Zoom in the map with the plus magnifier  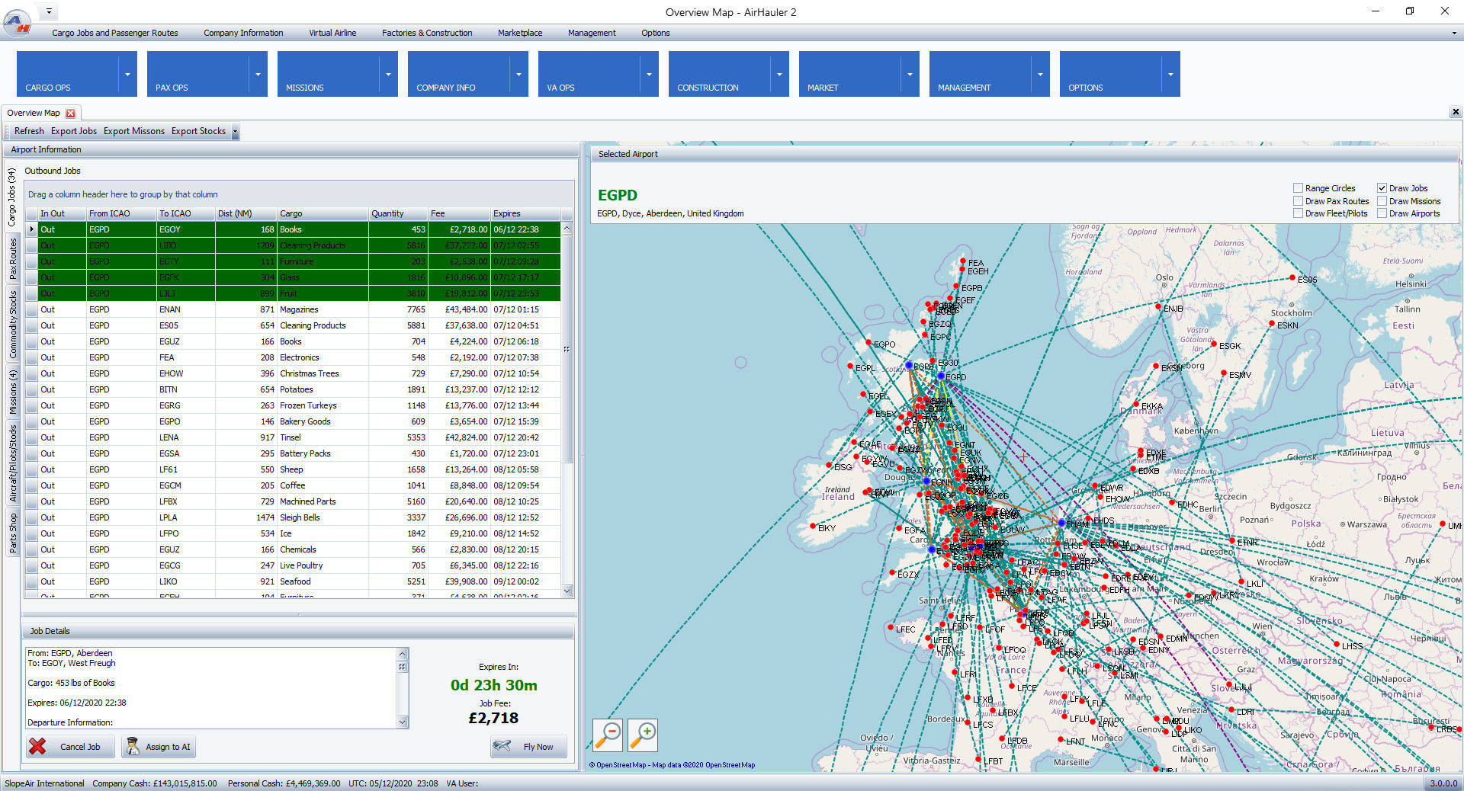643,735
